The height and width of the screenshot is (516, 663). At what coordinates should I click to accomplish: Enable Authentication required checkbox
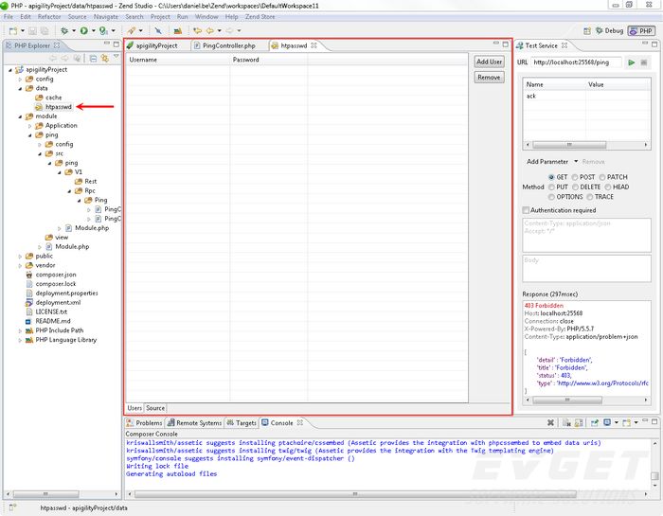[x=526, y=210]
